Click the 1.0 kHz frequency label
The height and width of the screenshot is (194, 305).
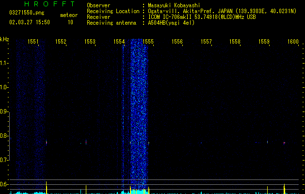click(x=4, y=87)
